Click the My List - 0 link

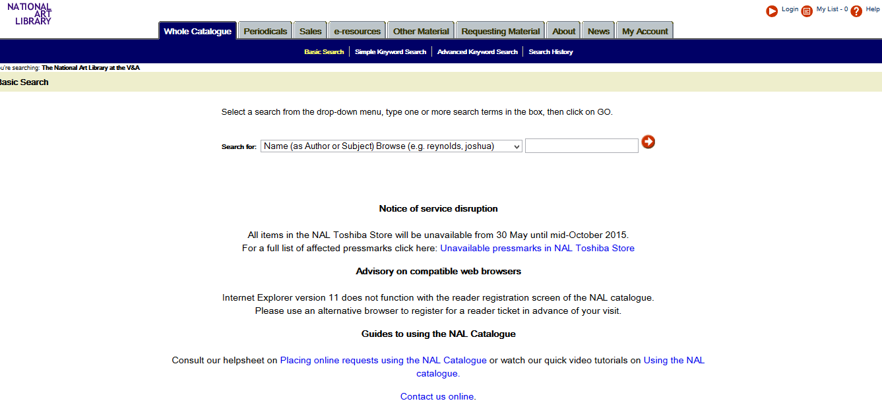(832, 9)
